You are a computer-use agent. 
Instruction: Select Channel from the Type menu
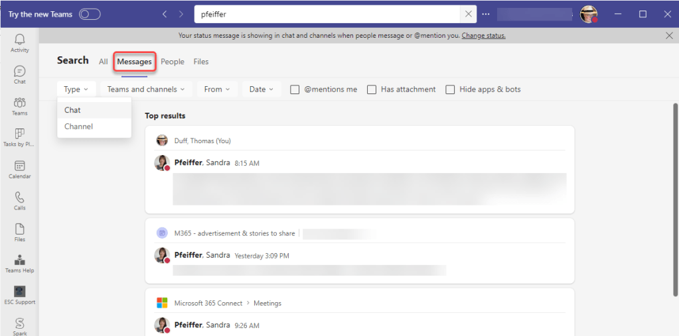[79, 127]
